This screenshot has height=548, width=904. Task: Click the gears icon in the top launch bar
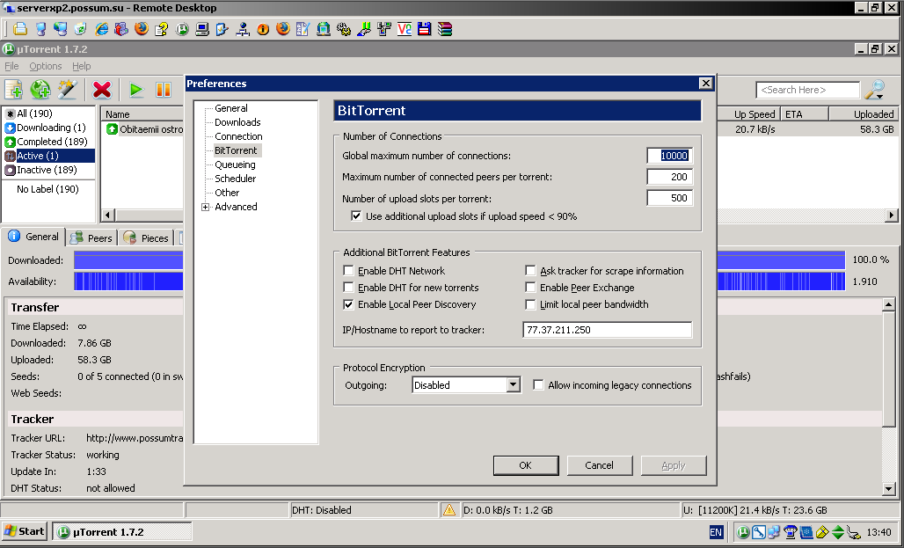click(344, 28)
